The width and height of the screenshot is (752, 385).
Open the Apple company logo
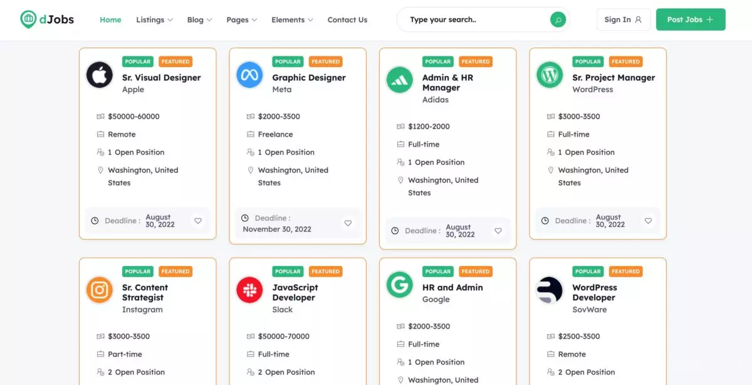tap(99, 75)
